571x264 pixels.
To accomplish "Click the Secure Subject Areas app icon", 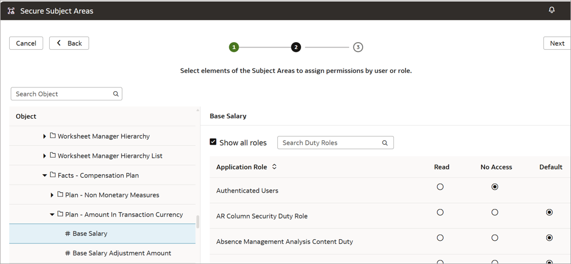I will (x=11, y=11).
